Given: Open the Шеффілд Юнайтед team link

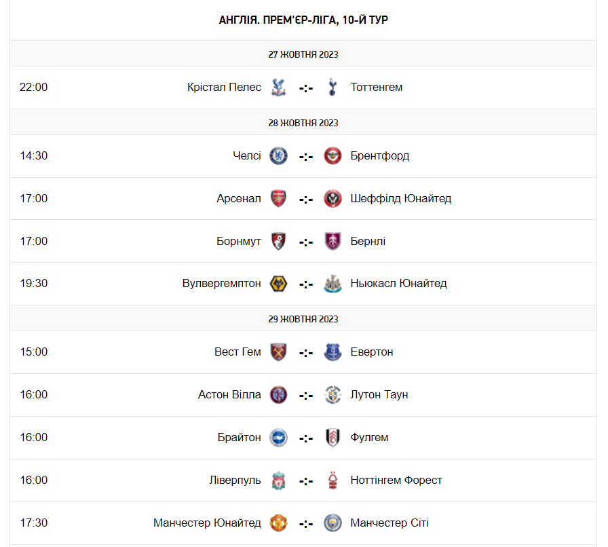Looking at the screenshot, I should point(400,199).
